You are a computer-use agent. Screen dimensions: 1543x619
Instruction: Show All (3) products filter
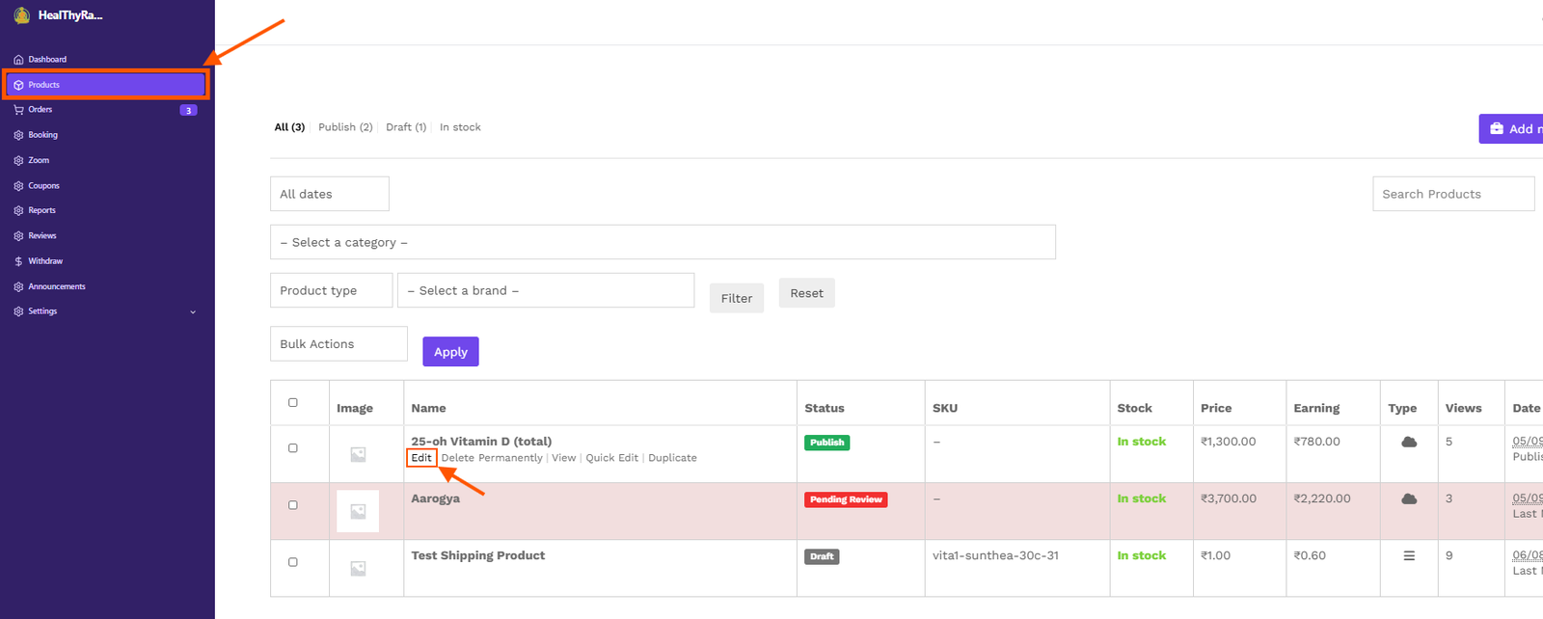pos(289,127)
